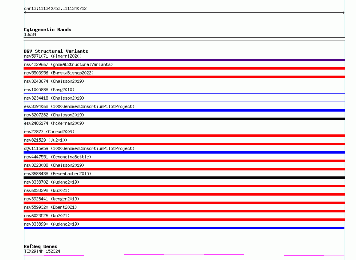Select the RefSeq Genes track heading

(40, 246)
